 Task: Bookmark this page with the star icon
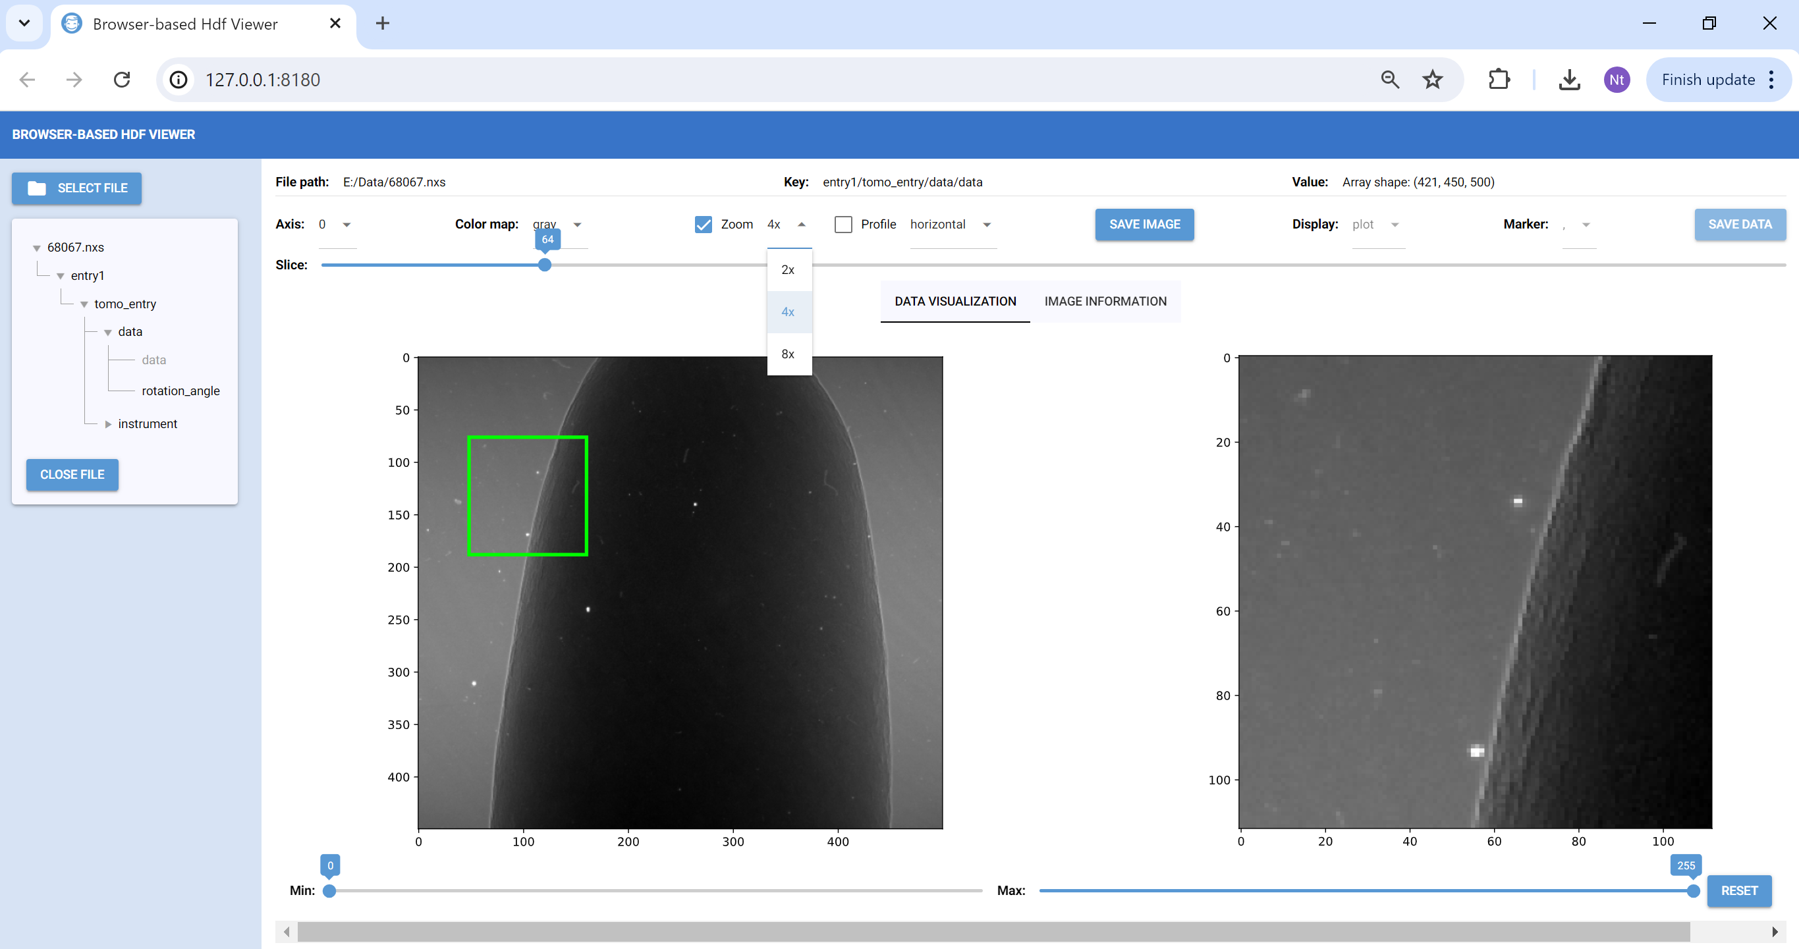(x=1432, y=80)
